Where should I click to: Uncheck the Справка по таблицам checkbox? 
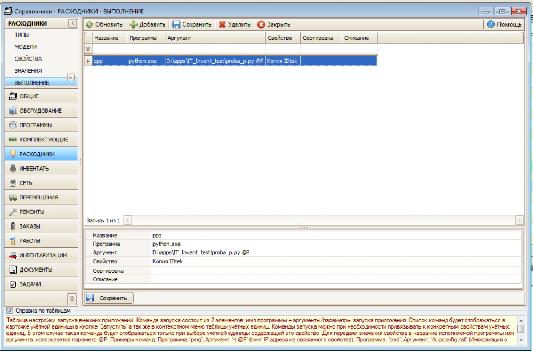(10, 311)
